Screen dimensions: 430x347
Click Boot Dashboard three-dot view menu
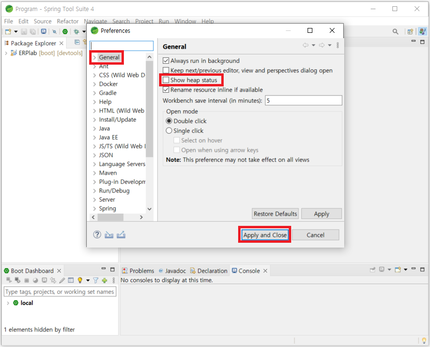(114, 280)
